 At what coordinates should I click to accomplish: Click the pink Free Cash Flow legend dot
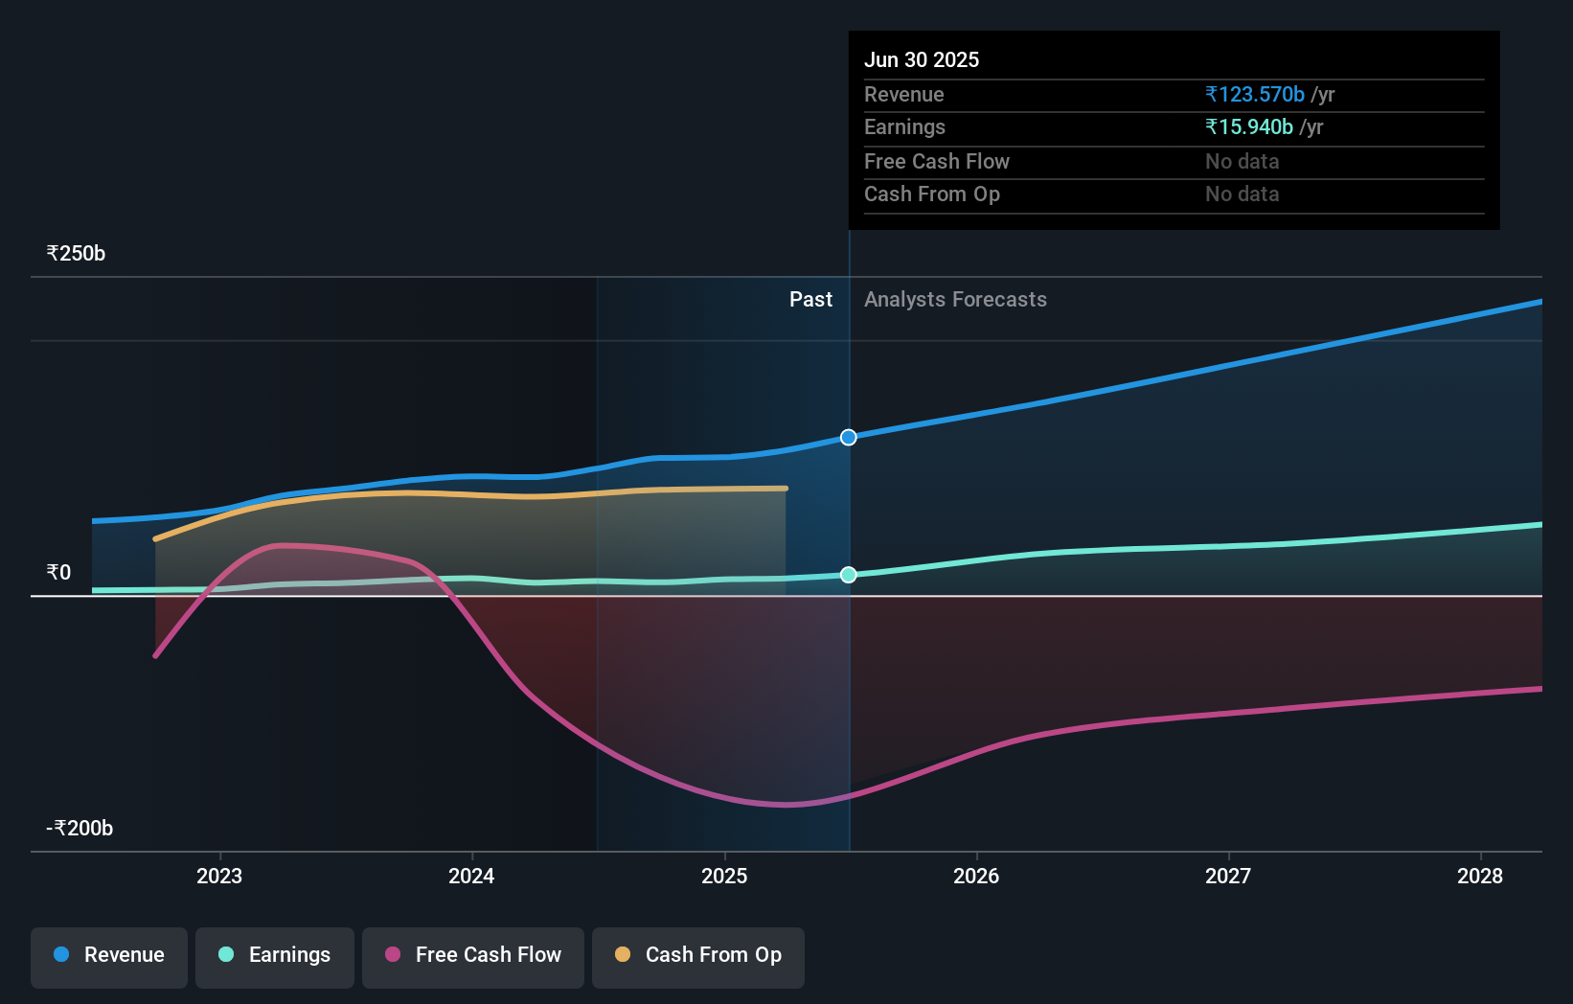pos(391,955)
